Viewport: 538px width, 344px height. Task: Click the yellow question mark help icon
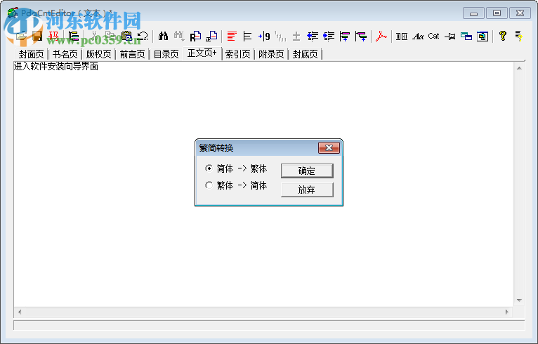503,36
